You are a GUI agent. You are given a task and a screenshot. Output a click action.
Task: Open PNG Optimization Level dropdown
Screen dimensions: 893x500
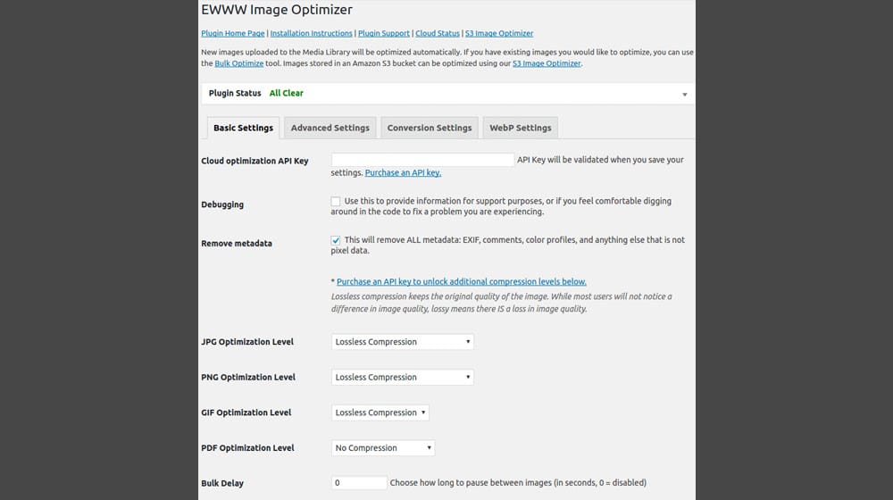point(402,378)
